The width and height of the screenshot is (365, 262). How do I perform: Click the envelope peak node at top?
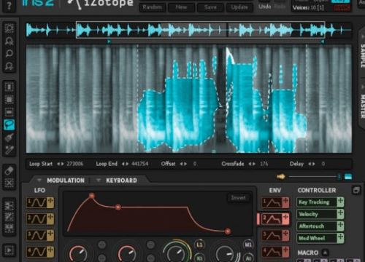[92, 196]
